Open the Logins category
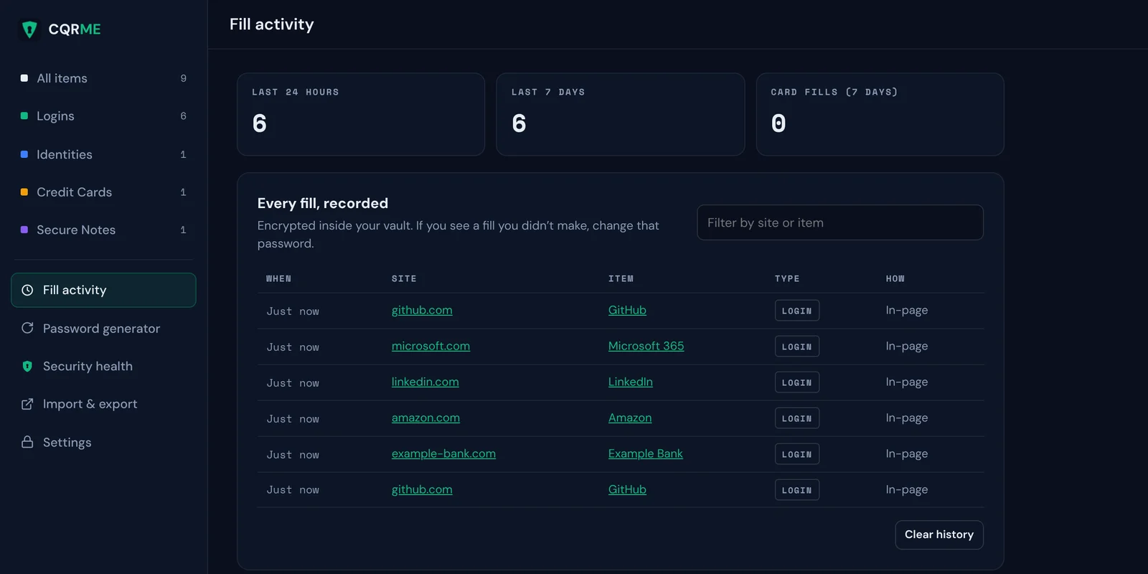 [x=103, y=116]
